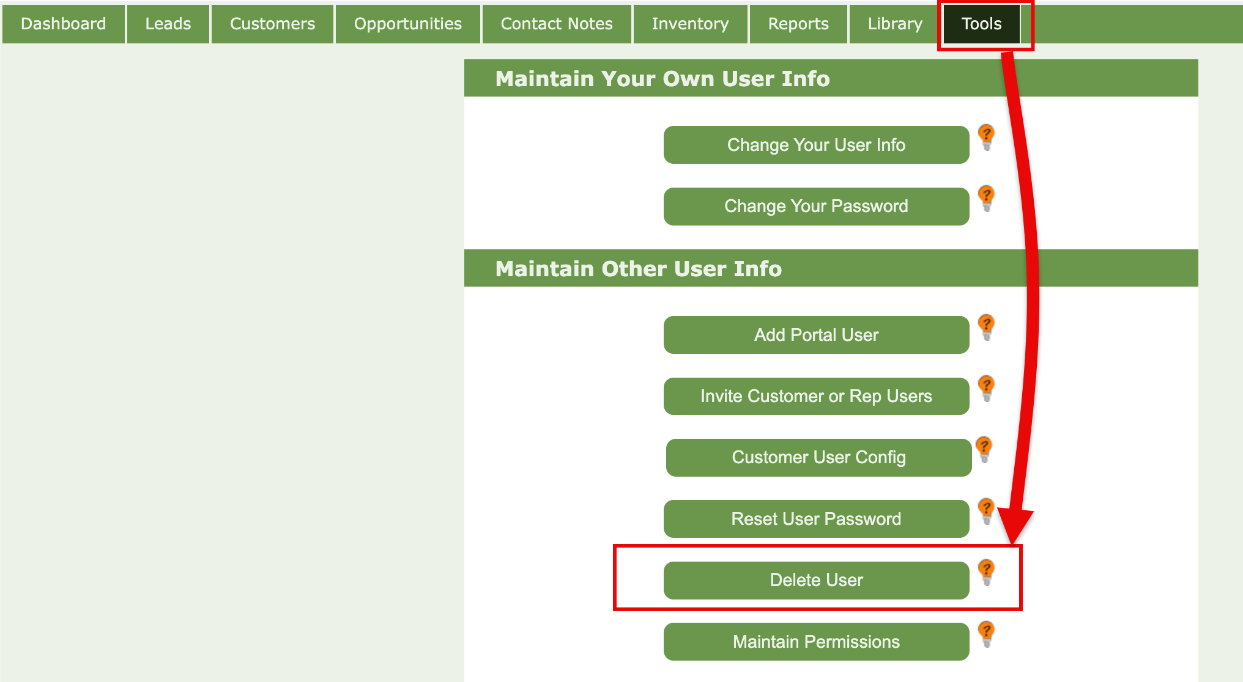The width and height of the screenshot is (1243, 682).
Task: Switch to the Leads tab
Action: point(168,24)
